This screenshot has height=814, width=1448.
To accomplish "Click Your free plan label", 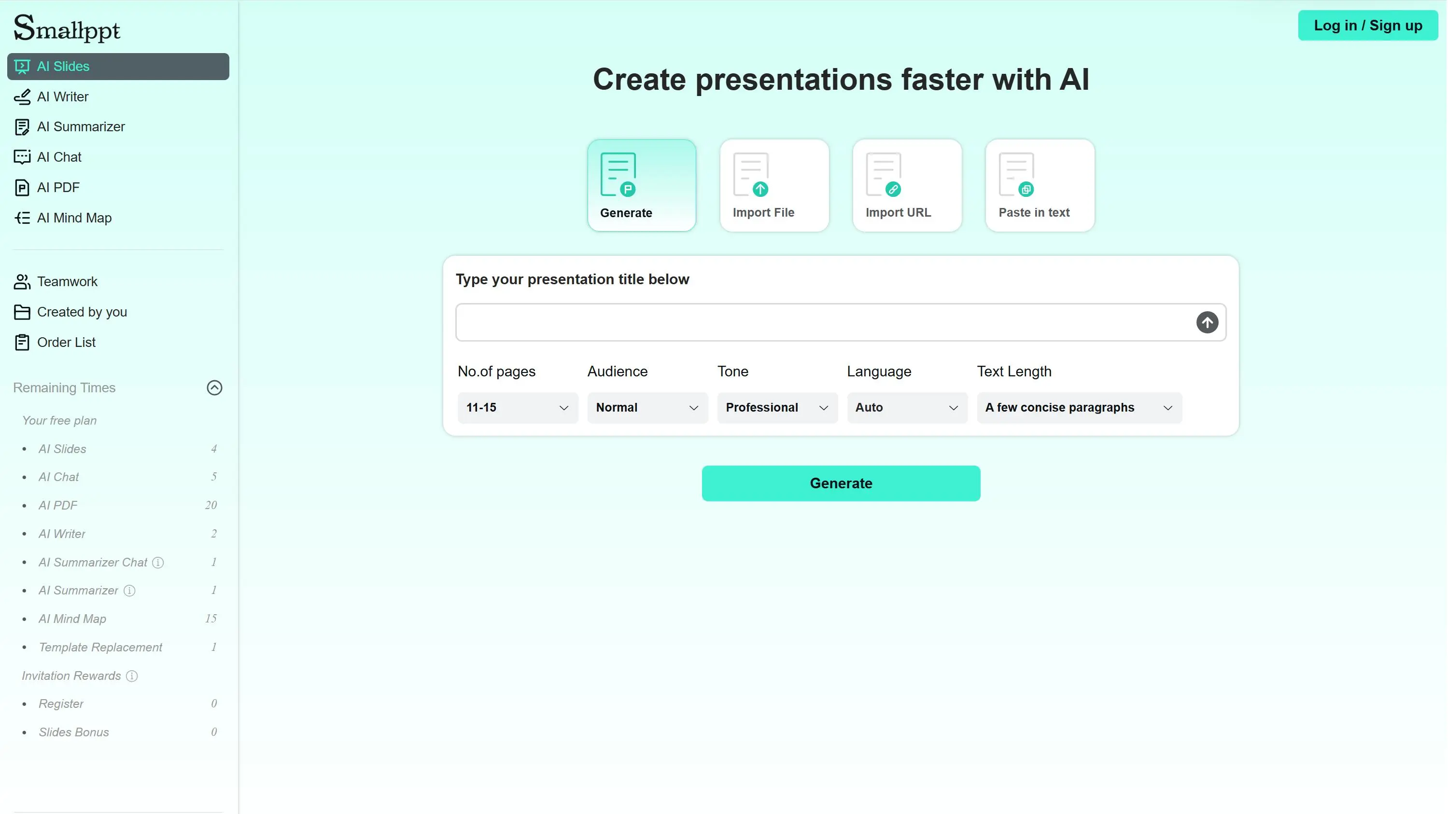I will (x=59, y=421).
